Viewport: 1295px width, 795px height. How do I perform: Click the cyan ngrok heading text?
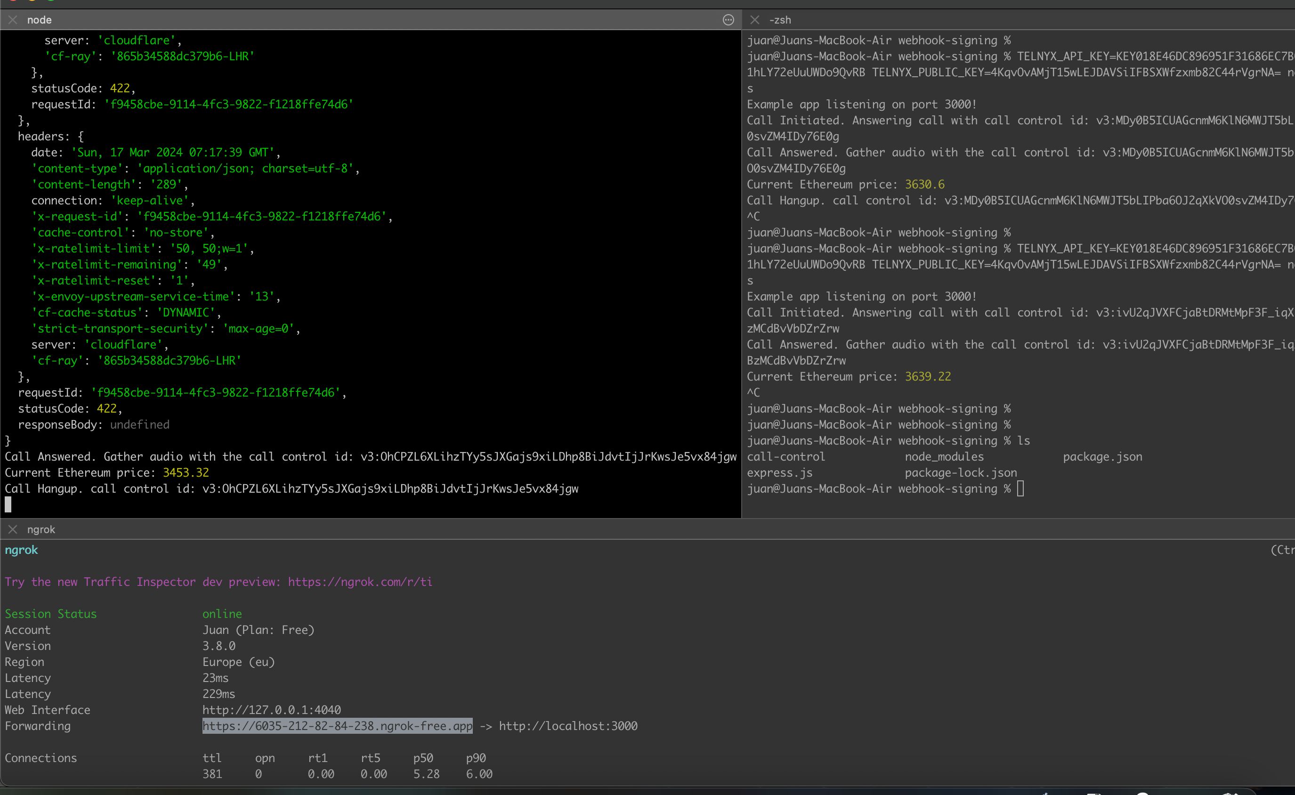point(22,550)
